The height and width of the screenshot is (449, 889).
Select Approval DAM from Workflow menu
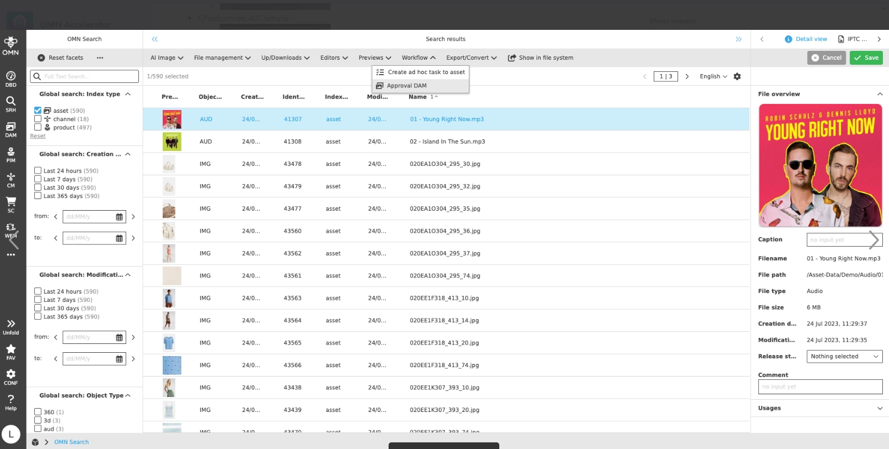pos(406,86)
